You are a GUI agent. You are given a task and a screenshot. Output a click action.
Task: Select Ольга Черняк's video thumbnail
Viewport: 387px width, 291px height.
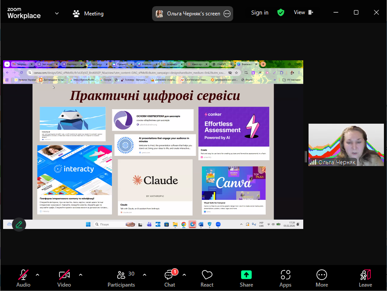[x=346, y=145]
